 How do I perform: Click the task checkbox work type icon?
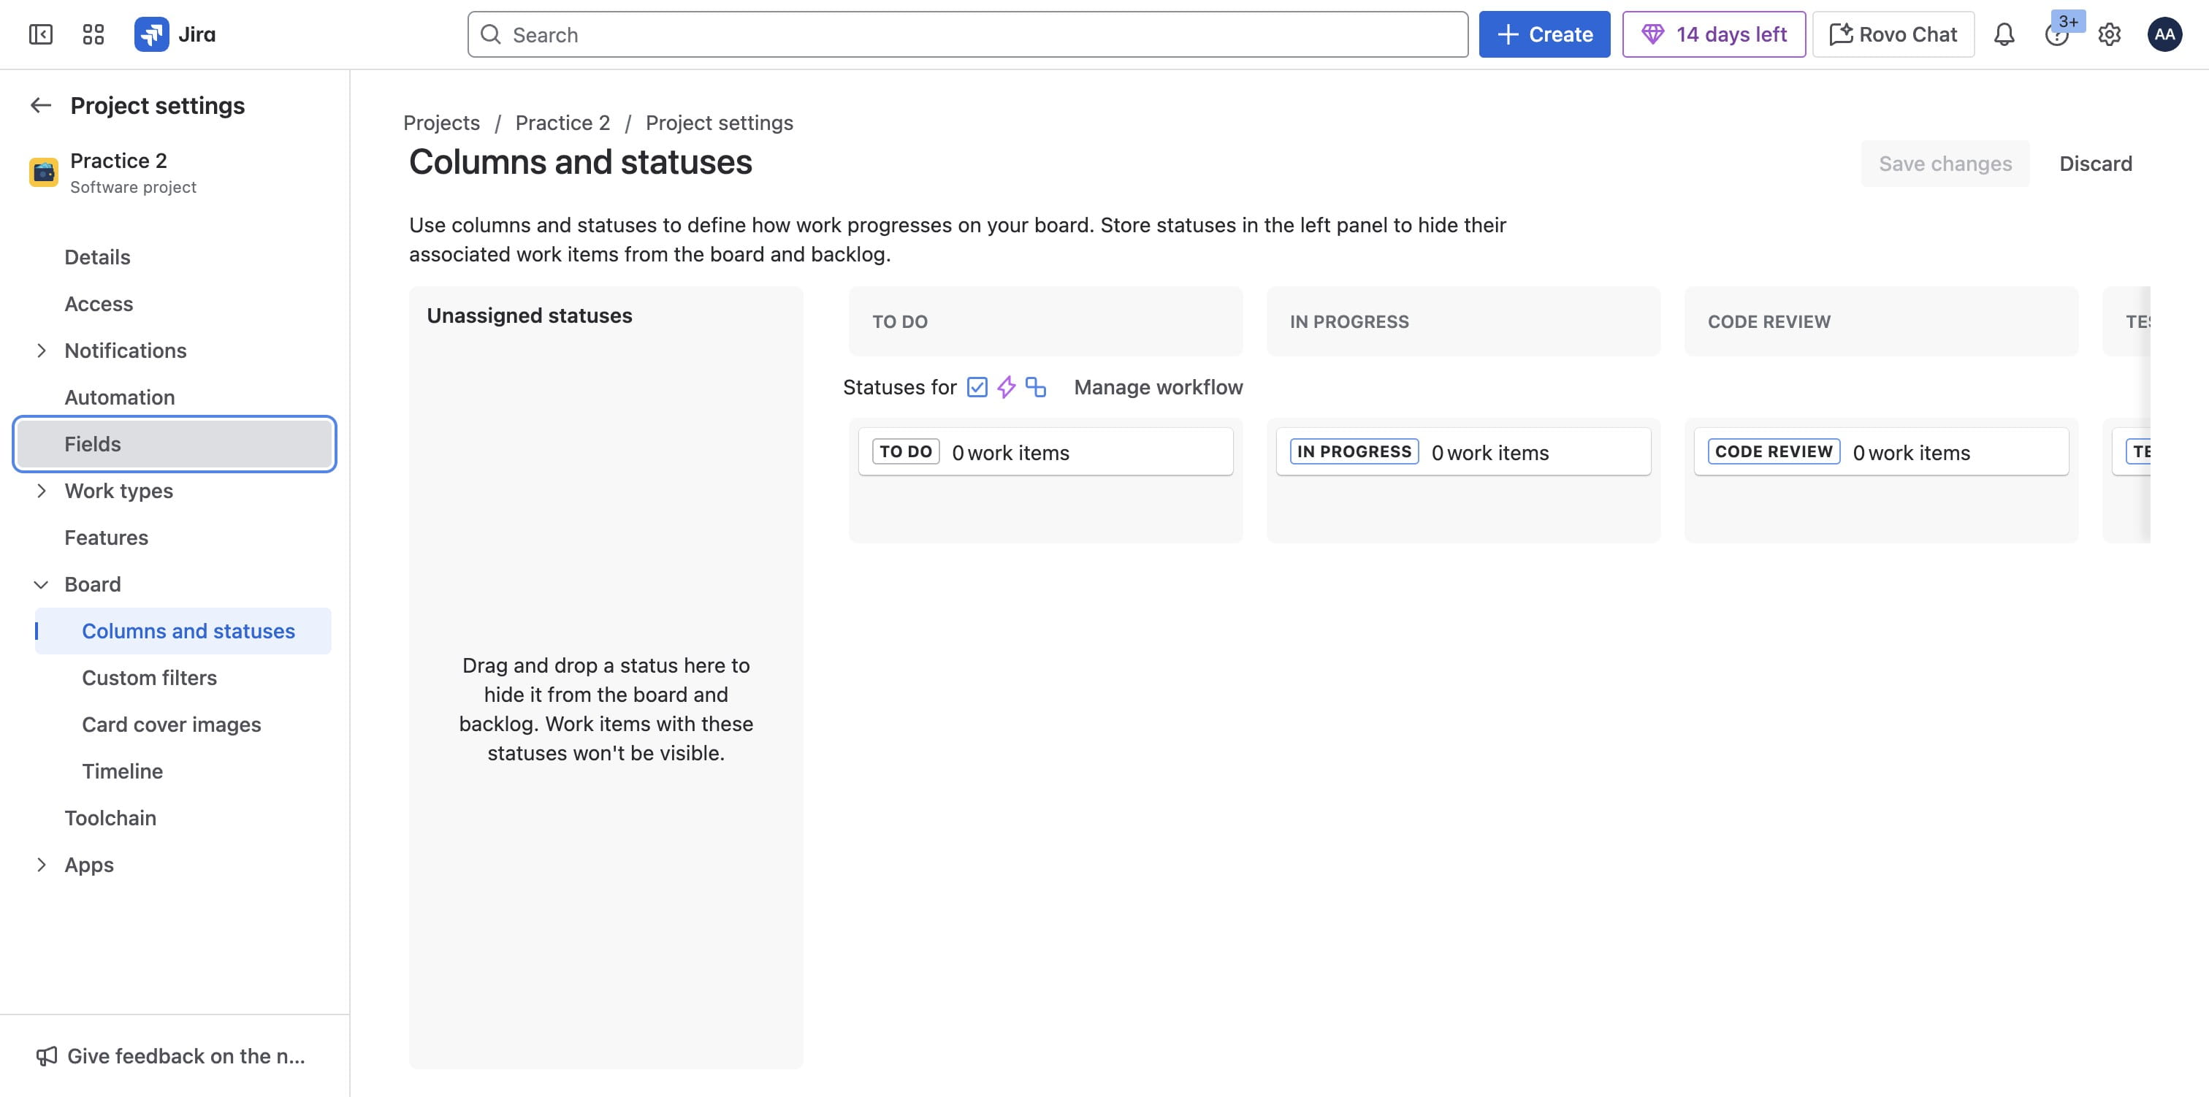[x=977, y=387]
